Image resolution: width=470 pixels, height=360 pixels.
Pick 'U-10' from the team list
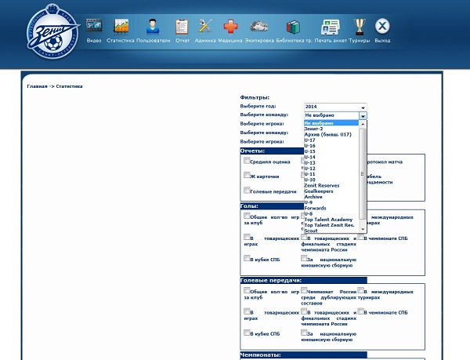click(331, 180)
